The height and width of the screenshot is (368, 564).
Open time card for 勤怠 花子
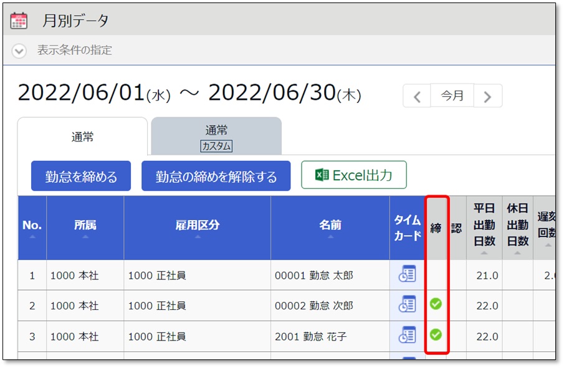[x=407, y=336]
